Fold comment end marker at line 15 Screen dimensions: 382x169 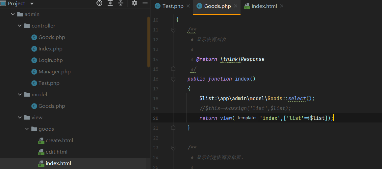pyautogui.click(x=173, y=69)
